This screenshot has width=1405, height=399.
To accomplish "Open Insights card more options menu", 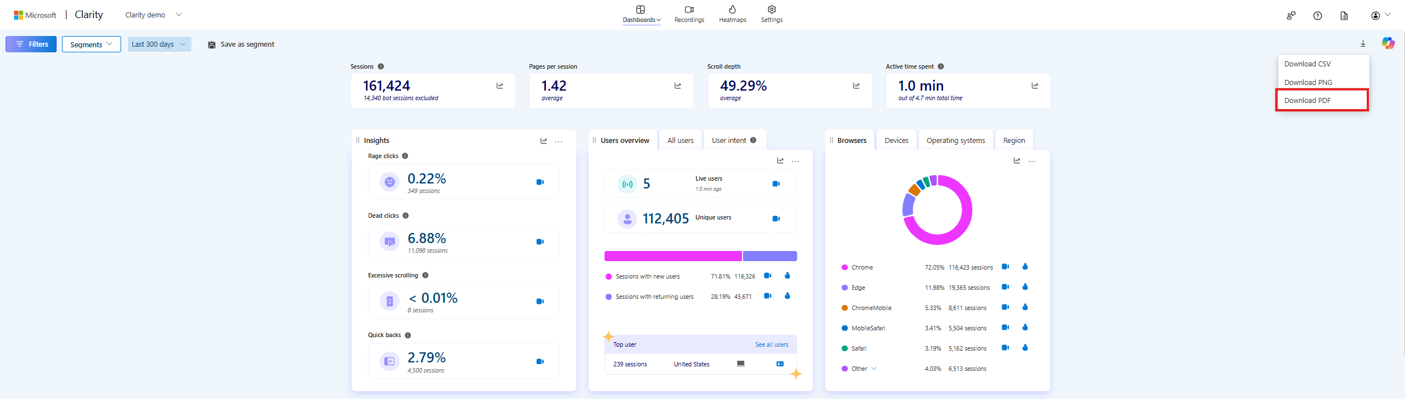I will click(x=558, y=141).
